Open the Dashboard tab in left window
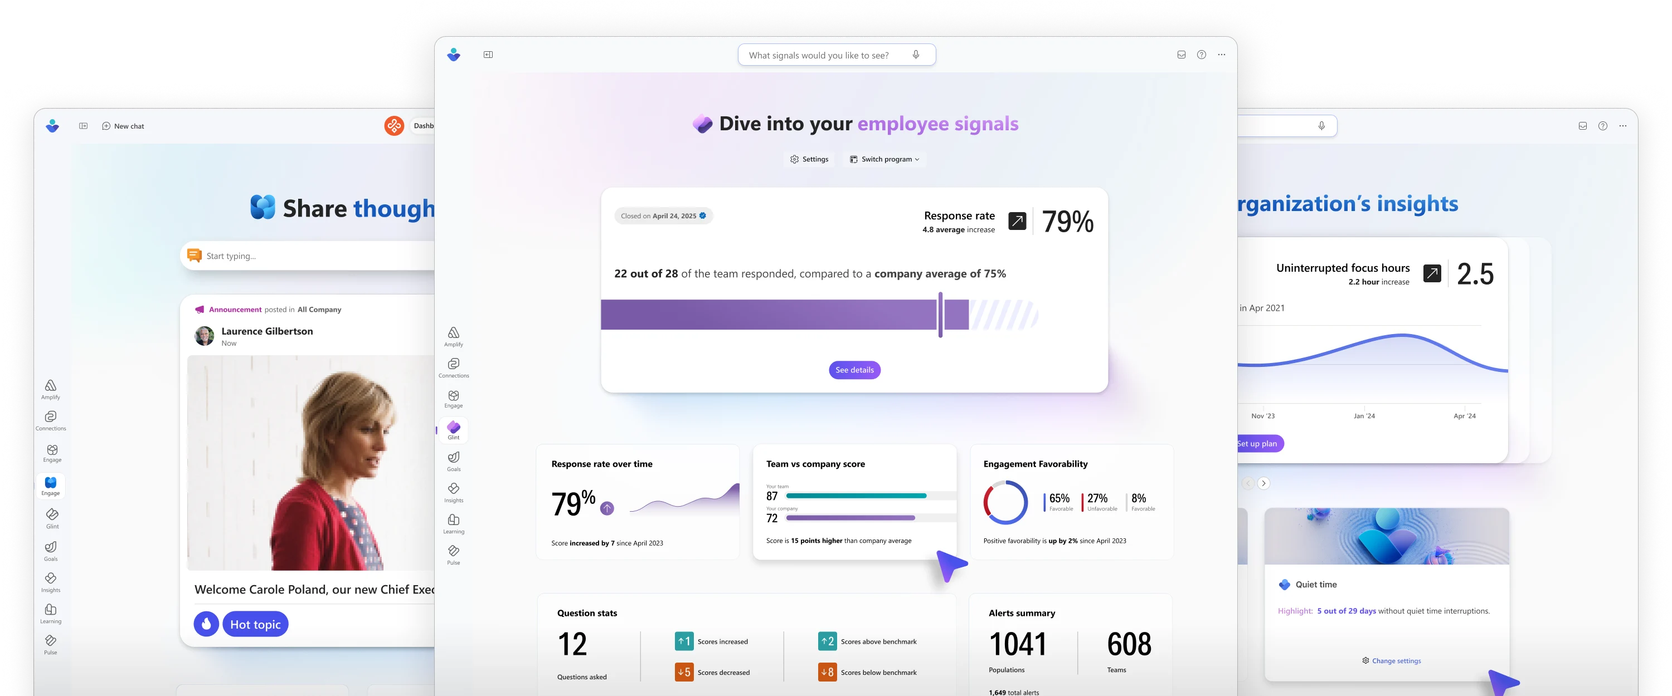 pyautogui.click(x=423, y=126)
